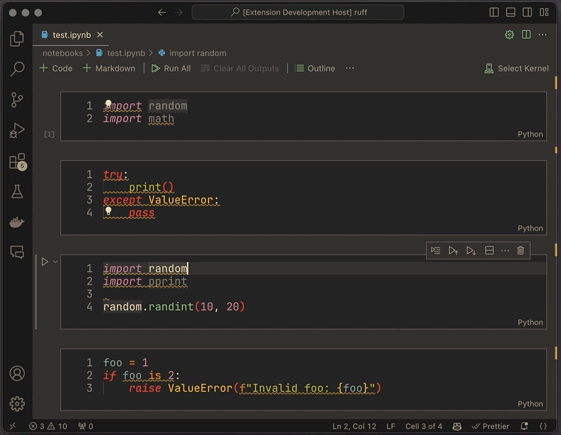
Task: Click Ln 2, Col 12 status entry
Action: [354, 426]
